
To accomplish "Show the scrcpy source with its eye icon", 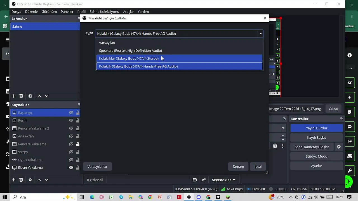I will pyautogui.click(x=71, y=152).
